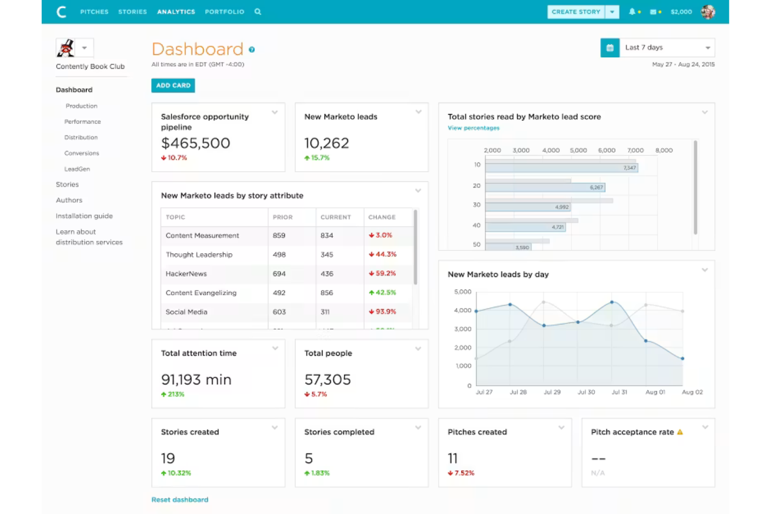
Task: Open messages envelope icon
Action: pos(653,11)
